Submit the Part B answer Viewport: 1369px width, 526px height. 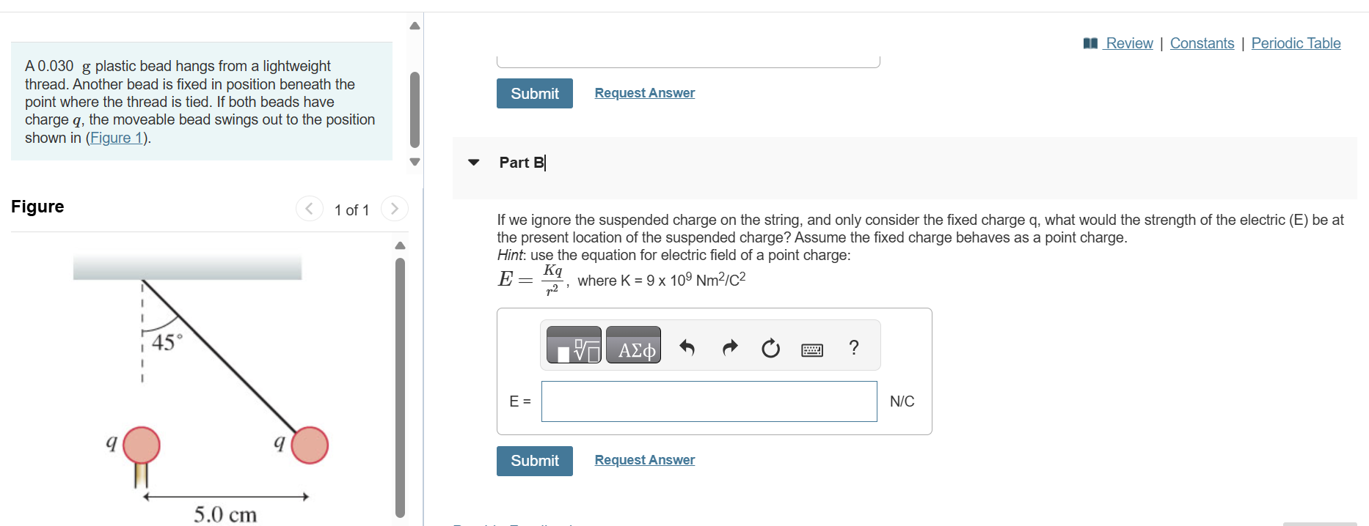(x=534, y=461)
